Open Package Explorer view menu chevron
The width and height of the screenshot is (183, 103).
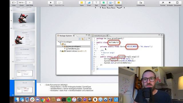click(89, 38)
